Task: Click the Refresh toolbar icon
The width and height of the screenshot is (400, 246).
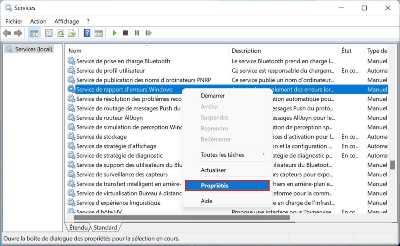Action: click(x=60, y=33)
